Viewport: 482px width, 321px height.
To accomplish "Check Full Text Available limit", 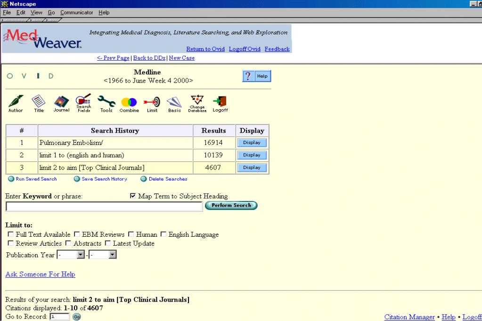I will click(11, 234).
